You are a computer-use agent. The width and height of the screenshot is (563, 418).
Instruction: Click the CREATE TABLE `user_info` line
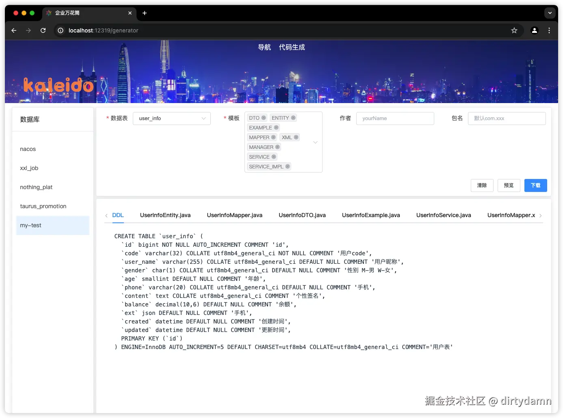coord(159,236)
